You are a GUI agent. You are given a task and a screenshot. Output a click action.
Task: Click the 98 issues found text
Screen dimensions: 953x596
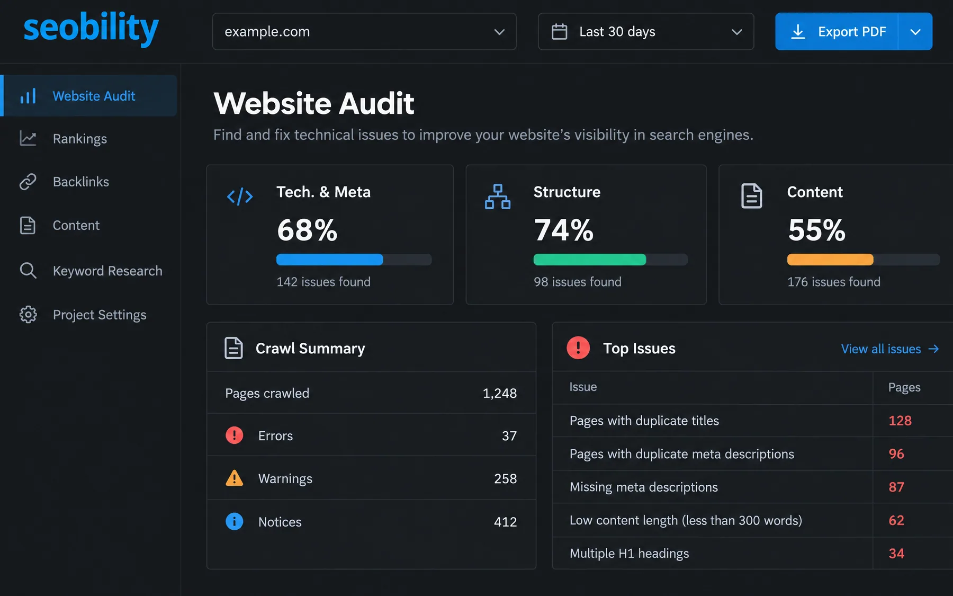point(578,282)
